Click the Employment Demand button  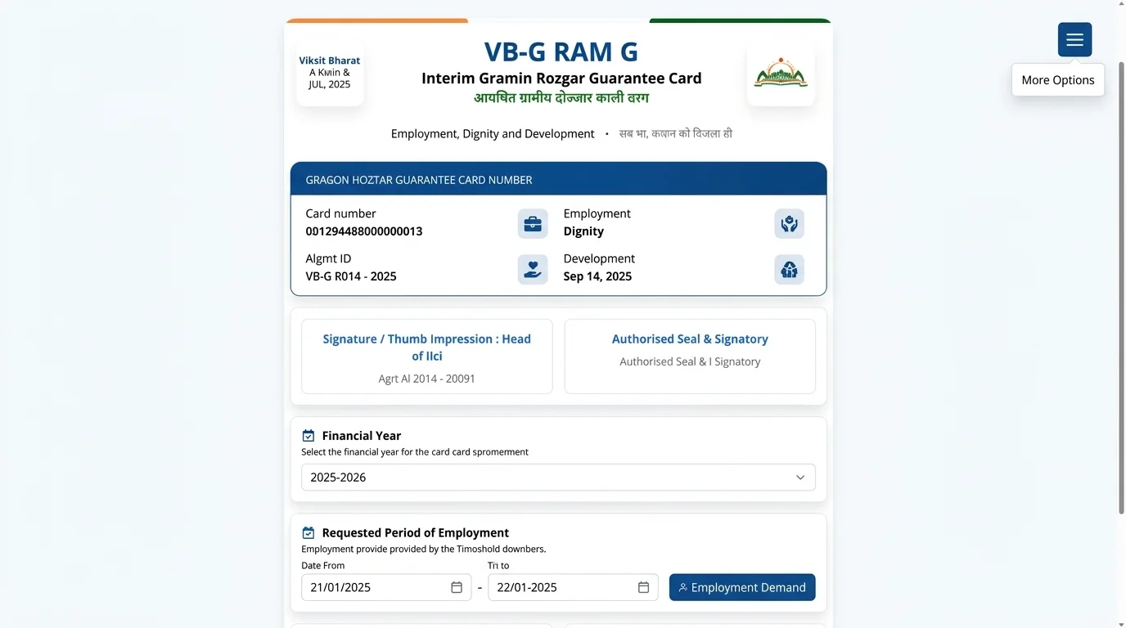click(x=742, y=587)
